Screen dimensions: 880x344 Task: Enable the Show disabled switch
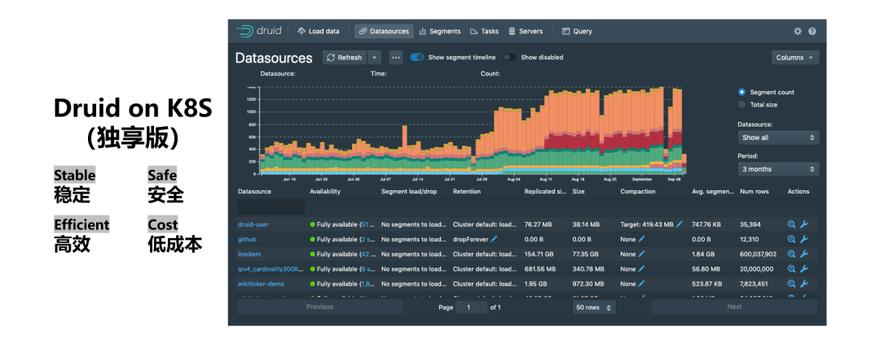click(x=509, y=57)
